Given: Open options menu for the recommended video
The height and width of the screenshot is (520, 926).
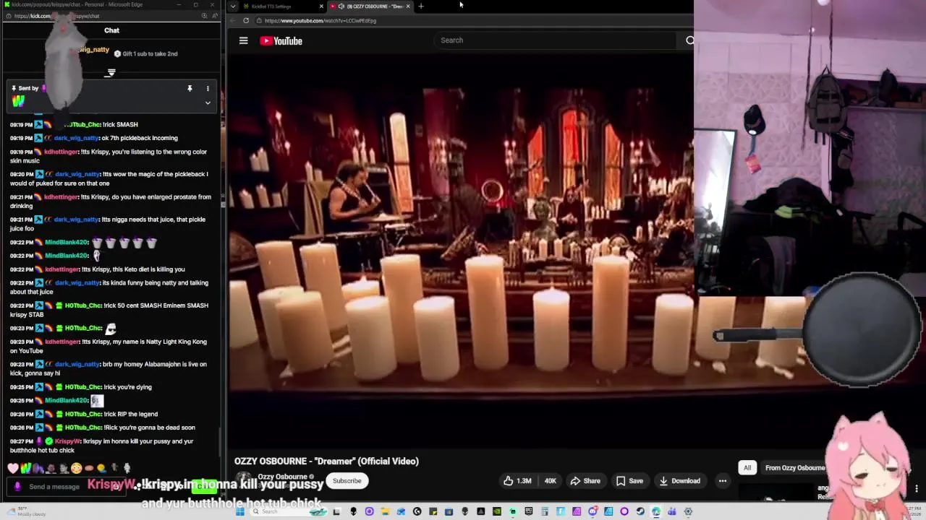Looking at the screenshot, I should [x=917, y=489].
